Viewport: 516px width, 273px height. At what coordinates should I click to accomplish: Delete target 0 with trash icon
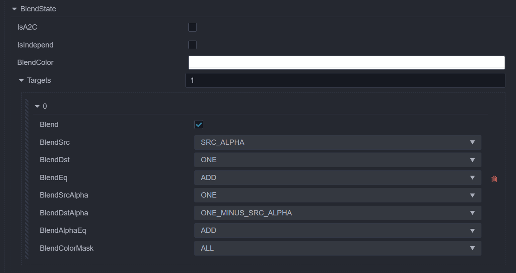tap(494, 179)
